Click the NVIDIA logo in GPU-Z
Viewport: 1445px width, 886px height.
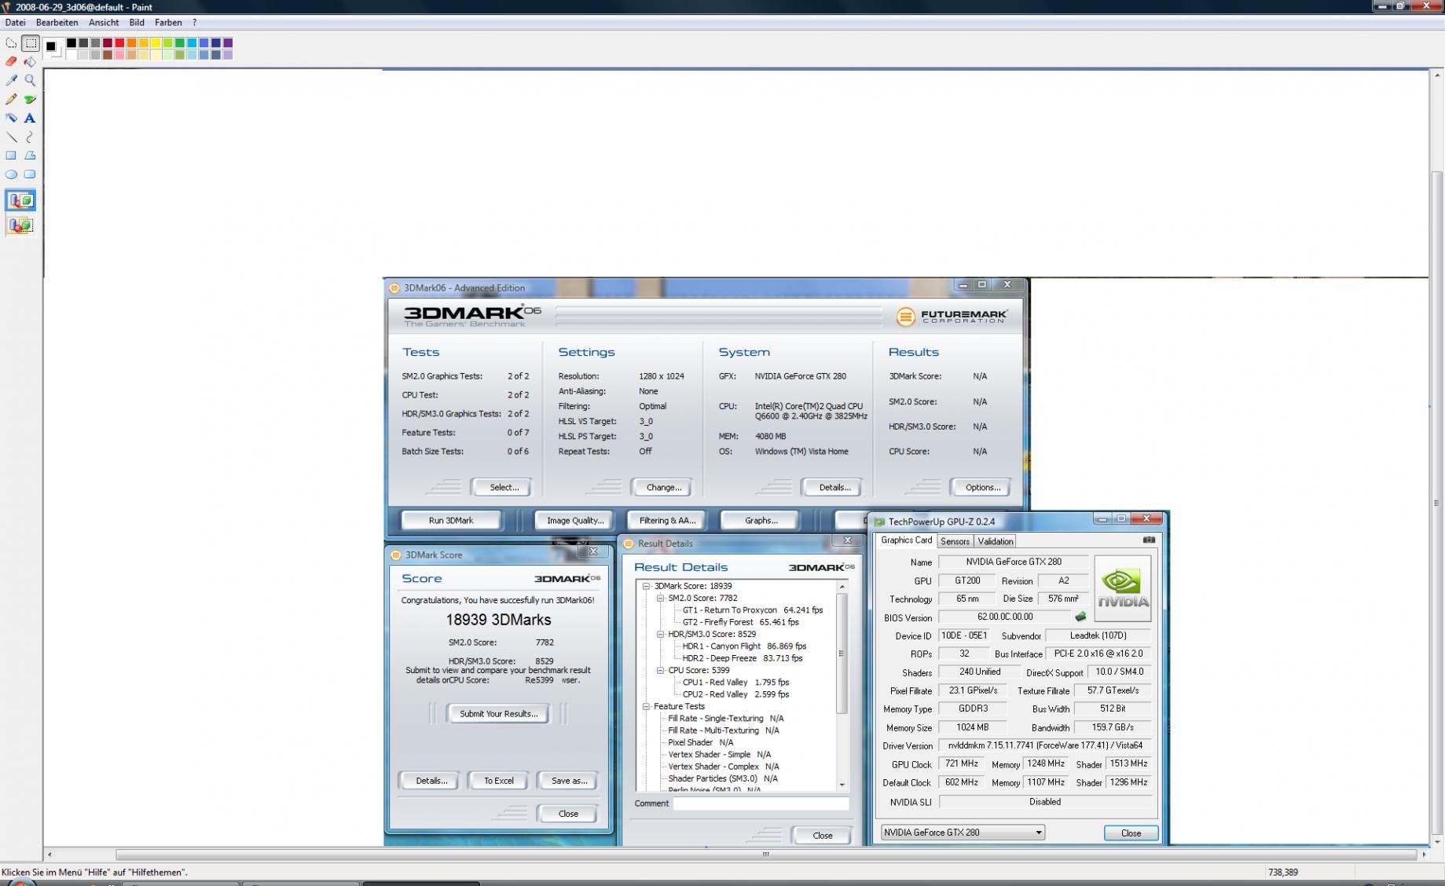click(x=1122, y=588)
